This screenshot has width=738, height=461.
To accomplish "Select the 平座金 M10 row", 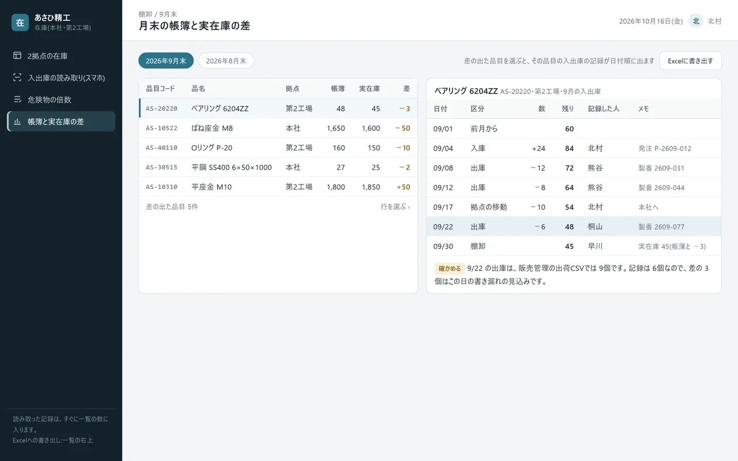I will [278, 187].
